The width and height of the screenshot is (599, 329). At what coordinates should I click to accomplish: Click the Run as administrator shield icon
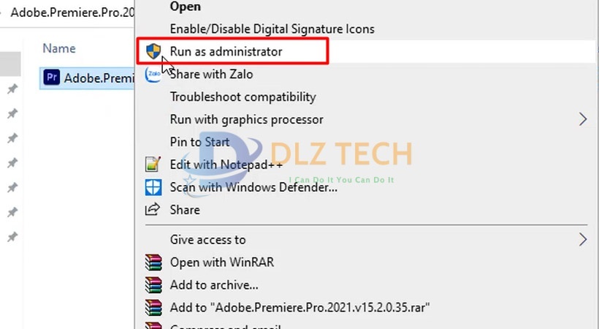[x=153, y=51]
